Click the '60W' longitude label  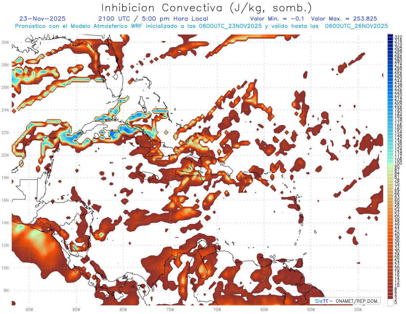311,310
